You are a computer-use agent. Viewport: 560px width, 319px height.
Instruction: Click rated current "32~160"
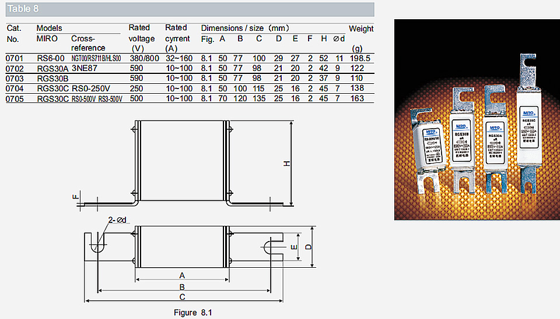(x=179, y=58)
